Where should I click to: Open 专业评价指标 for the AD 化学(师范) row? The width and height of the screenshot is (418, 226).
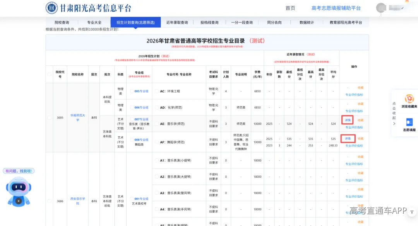pyautogui.click(x=354, y=111)
